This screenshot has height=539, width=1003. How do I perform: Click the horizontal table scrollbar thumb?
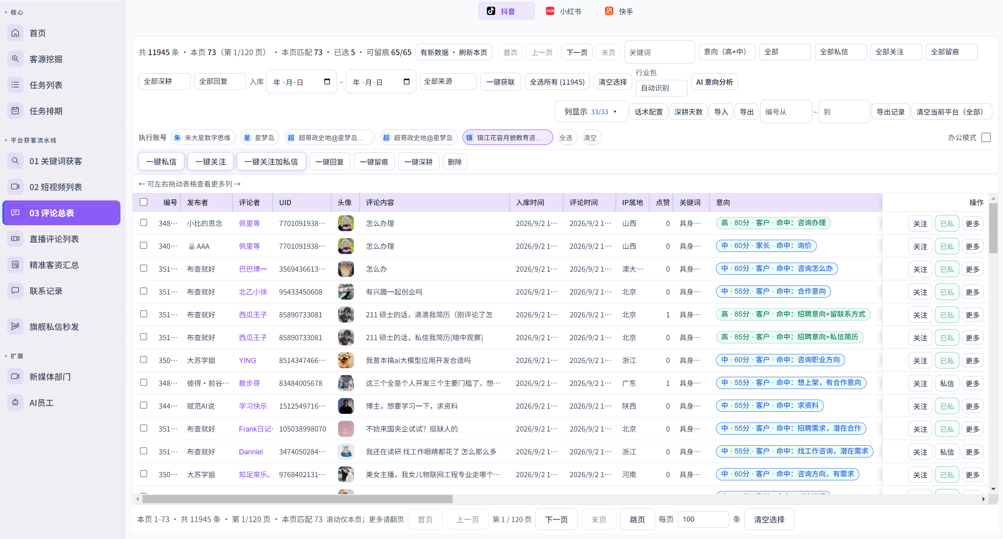pos(297,499)
